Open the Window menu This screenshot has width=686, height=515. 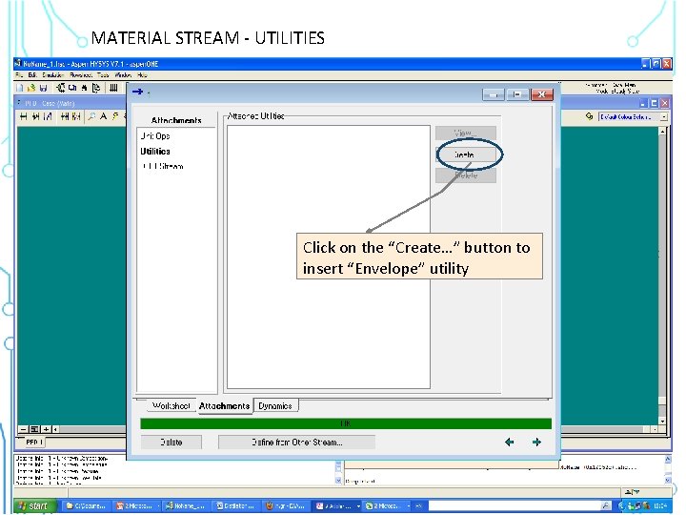tap(123, 75)
